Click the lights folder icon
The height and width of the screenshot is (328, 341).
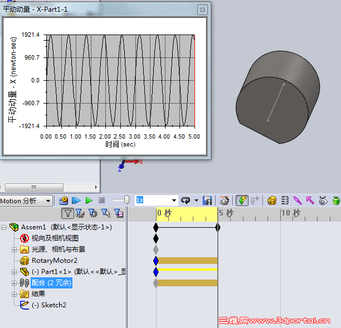[25, 249]
